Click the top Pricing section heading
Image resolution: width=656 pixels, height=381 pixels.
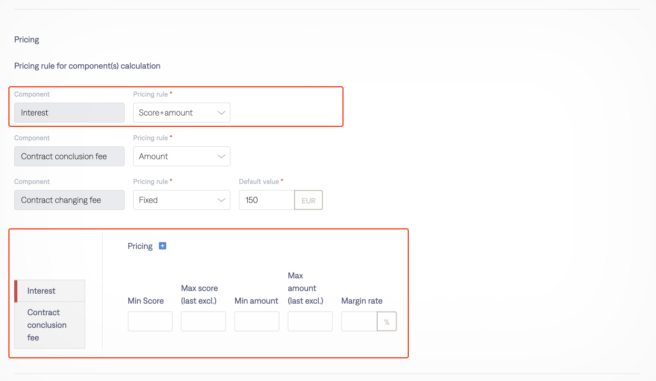point(27,39)
